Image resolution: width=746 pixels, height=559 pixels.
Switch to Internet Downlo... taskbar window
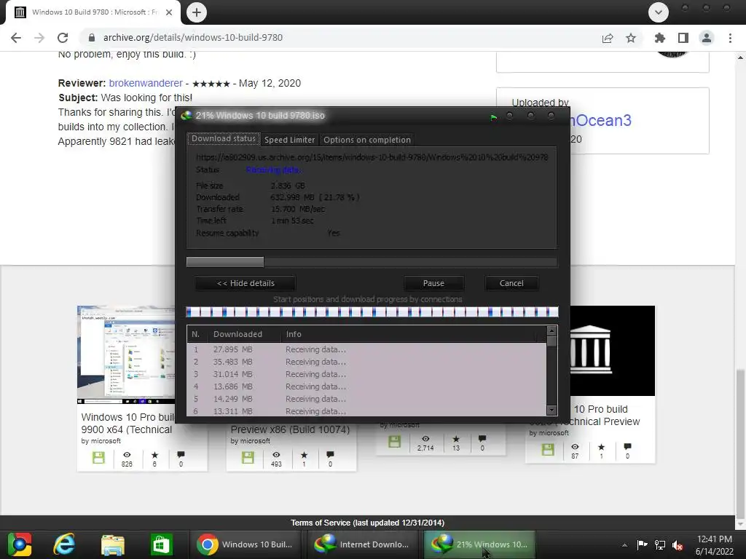(x=363, y=544)
